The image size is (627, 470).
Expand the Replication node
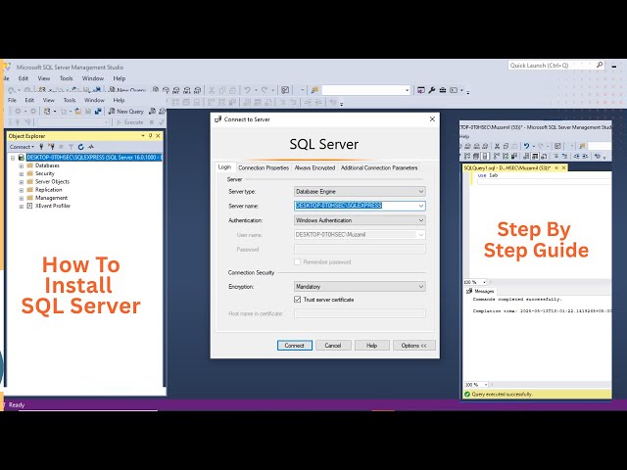[x=22, y=190]
